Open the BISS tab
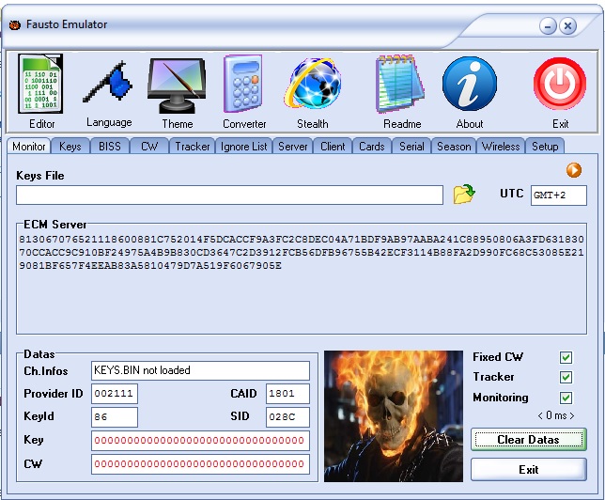 [110, 147]
